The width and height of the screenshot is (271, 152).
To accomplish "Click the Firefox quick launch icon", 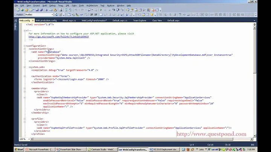I will tap(188, 149).
